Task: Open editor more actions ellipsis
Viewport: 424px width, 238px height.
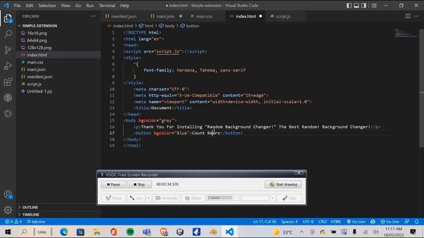Action: [x=417, y=16]
